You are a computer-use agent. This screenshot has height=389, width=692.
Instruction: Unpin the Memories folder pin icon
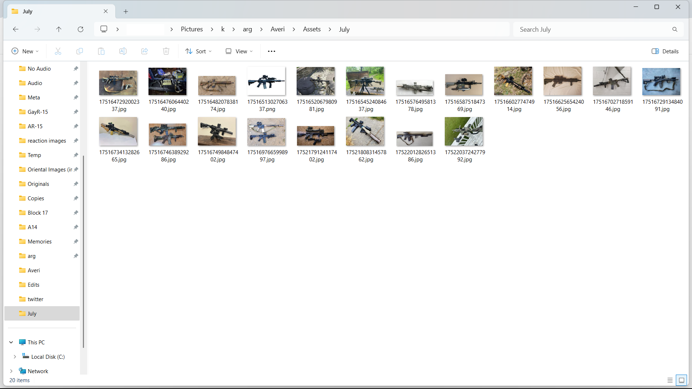pos(76,241)
